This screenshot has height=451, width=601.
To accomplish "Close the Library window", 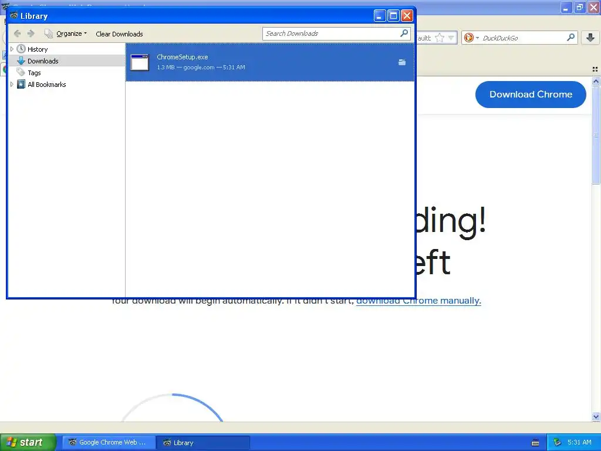I will tap(407, 16).
